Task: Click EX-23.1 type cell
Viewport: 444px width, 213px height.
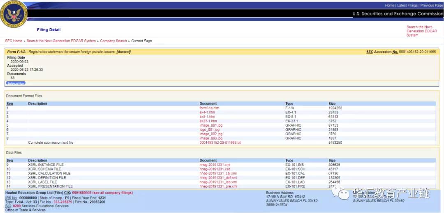Action: point(291,121)
